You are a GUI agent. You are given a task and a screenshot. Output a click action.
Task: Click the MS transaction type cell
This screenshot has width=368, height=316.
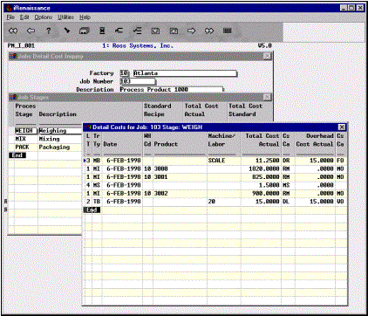(97, 185)
